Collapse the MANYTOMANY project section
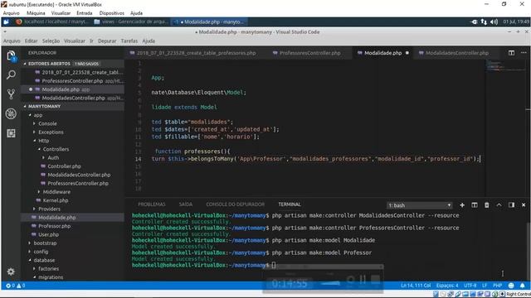The width and height of the screenshot is (531, 298). (73, 106)
